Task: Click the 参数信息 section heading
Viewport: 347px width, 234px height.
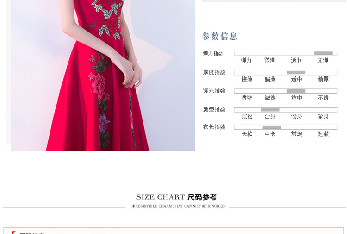Action: (x=219, y=36)
